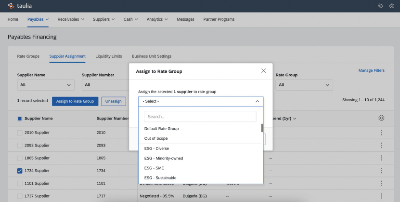Toggle the select-all Supplier Name checkbox
This screenshot has height=202, width=400.
(x=20, y=119)
